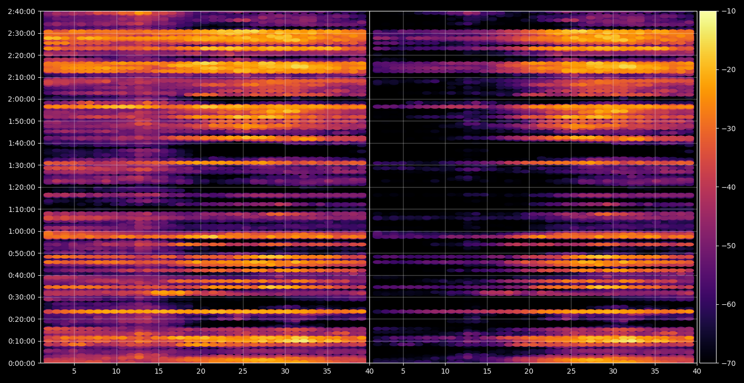Select x-axis label 10 under the right heatmap
The height and width of the screenshot is (383, 744).
(445, 372)
